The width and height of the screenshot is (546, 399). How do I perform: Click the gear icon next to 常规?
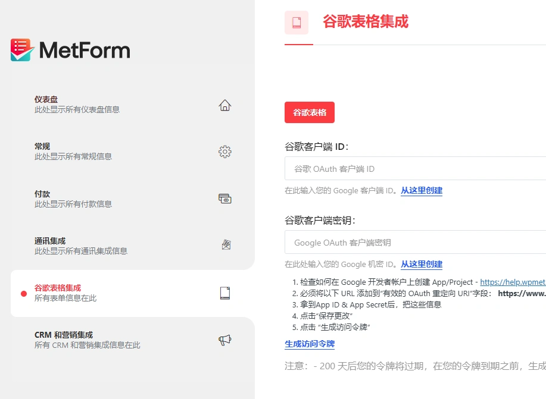tap(224, 152)
